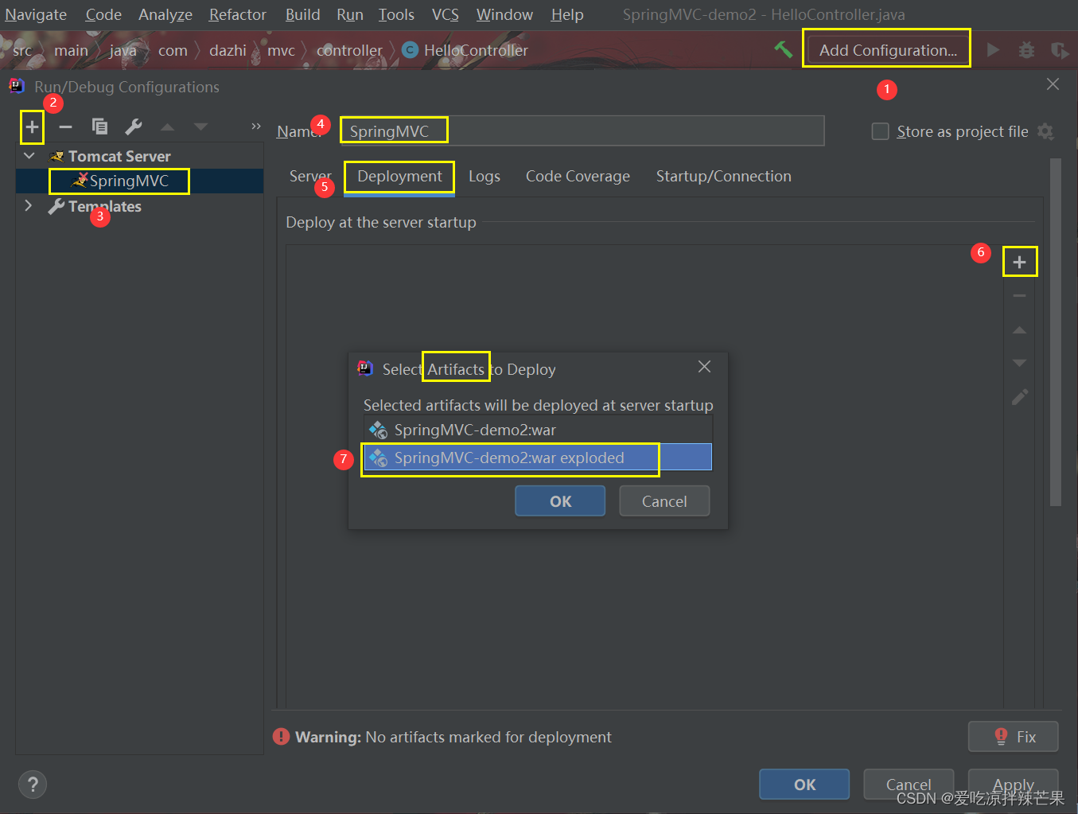Click mvc in the breadcrumb path
This screenshot has height=814, width=1078.
pyautogui.click(x=281, y=50)
